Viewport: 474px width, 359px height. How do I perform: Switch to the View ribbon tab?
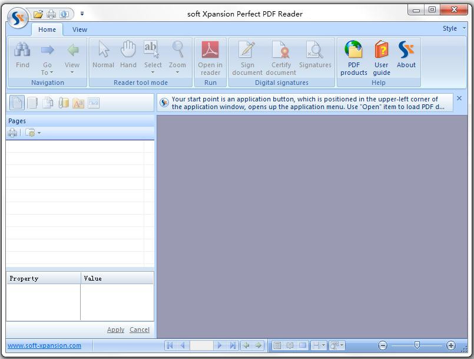[79, 29]
